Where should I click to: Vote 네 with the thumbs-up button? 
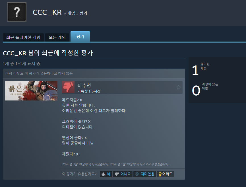coord(106,174)
